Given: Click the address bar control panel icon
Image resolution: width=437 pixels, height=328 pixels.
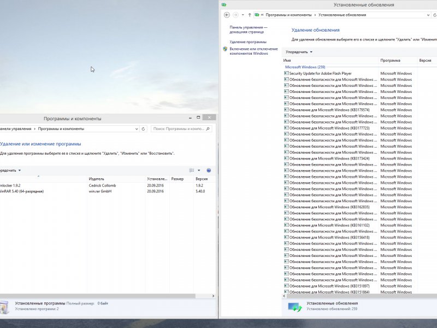Looking at the screenshot, I should (x=257, y=15).
